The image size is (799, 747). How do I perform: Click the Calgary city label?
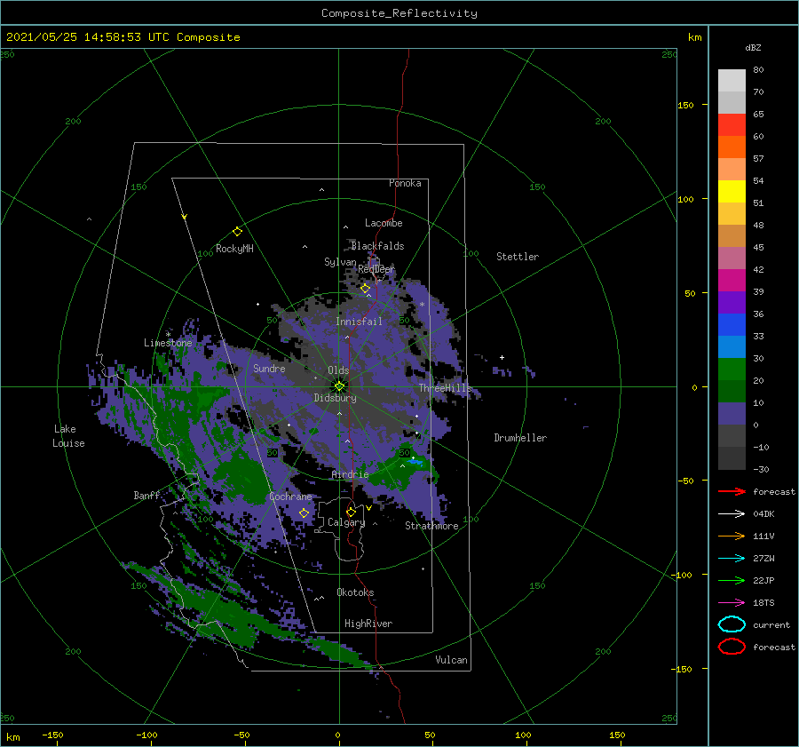coord(346,522)
